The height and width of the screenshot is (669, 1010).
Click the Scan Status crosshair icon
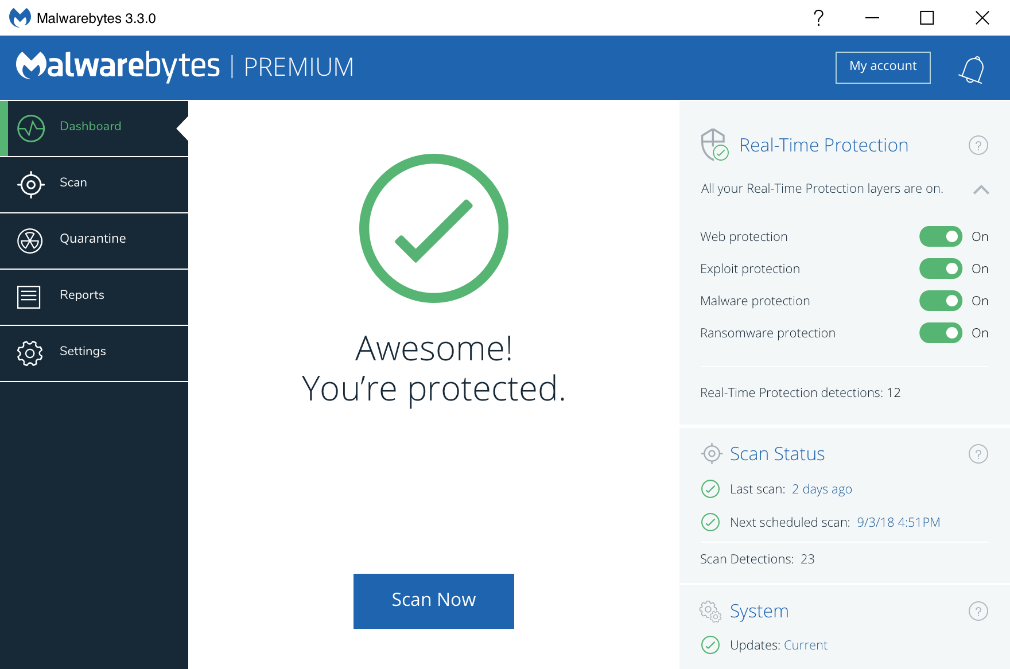(712, 453)
